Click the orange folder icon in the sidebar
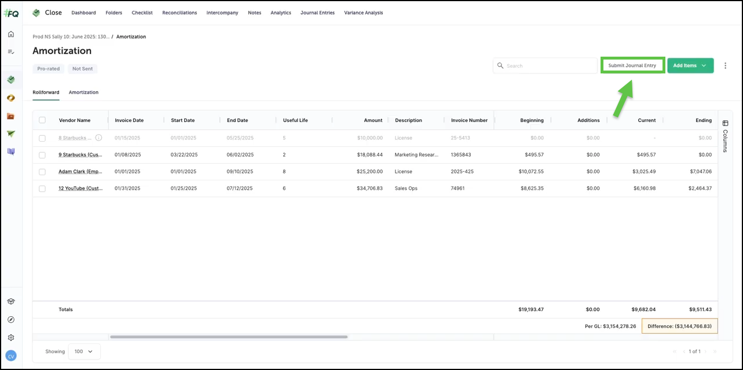Viewport: 743px width, 370px height. [11, 116]
